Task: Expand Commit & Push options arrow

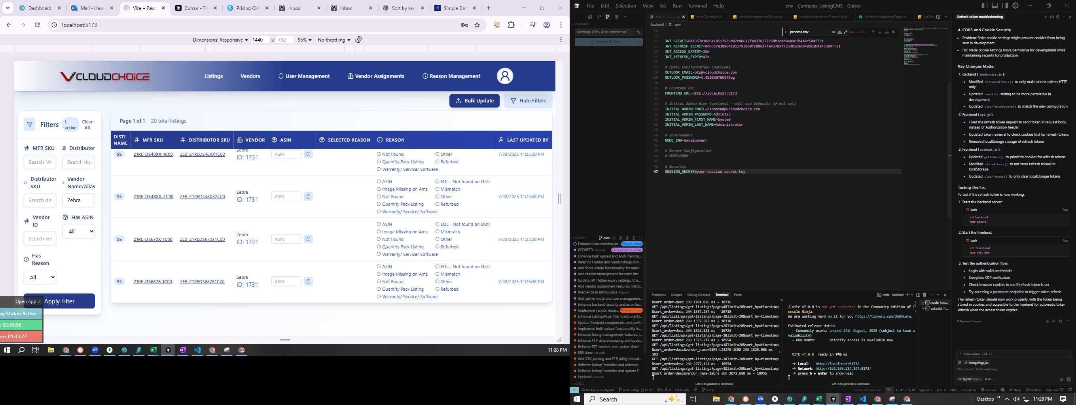Action: 639,42
